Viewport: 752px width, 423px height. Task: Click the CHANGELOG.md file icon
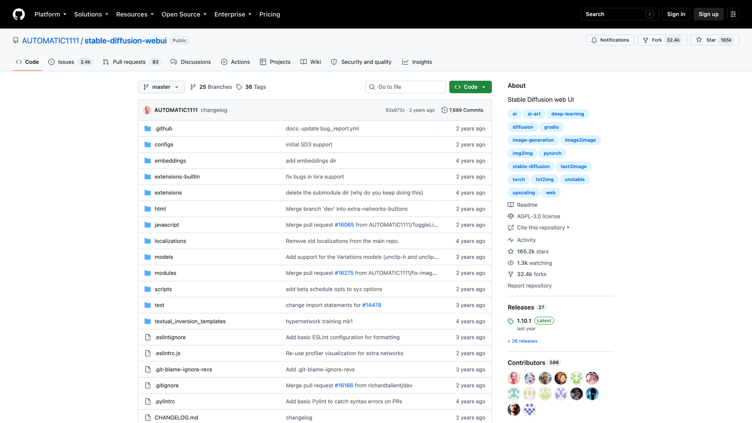(x=148, y=418)
